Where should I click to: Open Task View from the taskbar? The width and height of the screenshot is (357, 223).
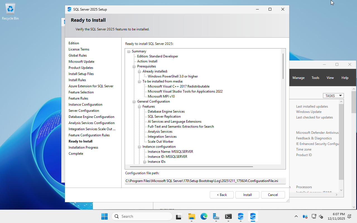click(x=179, y=216)
